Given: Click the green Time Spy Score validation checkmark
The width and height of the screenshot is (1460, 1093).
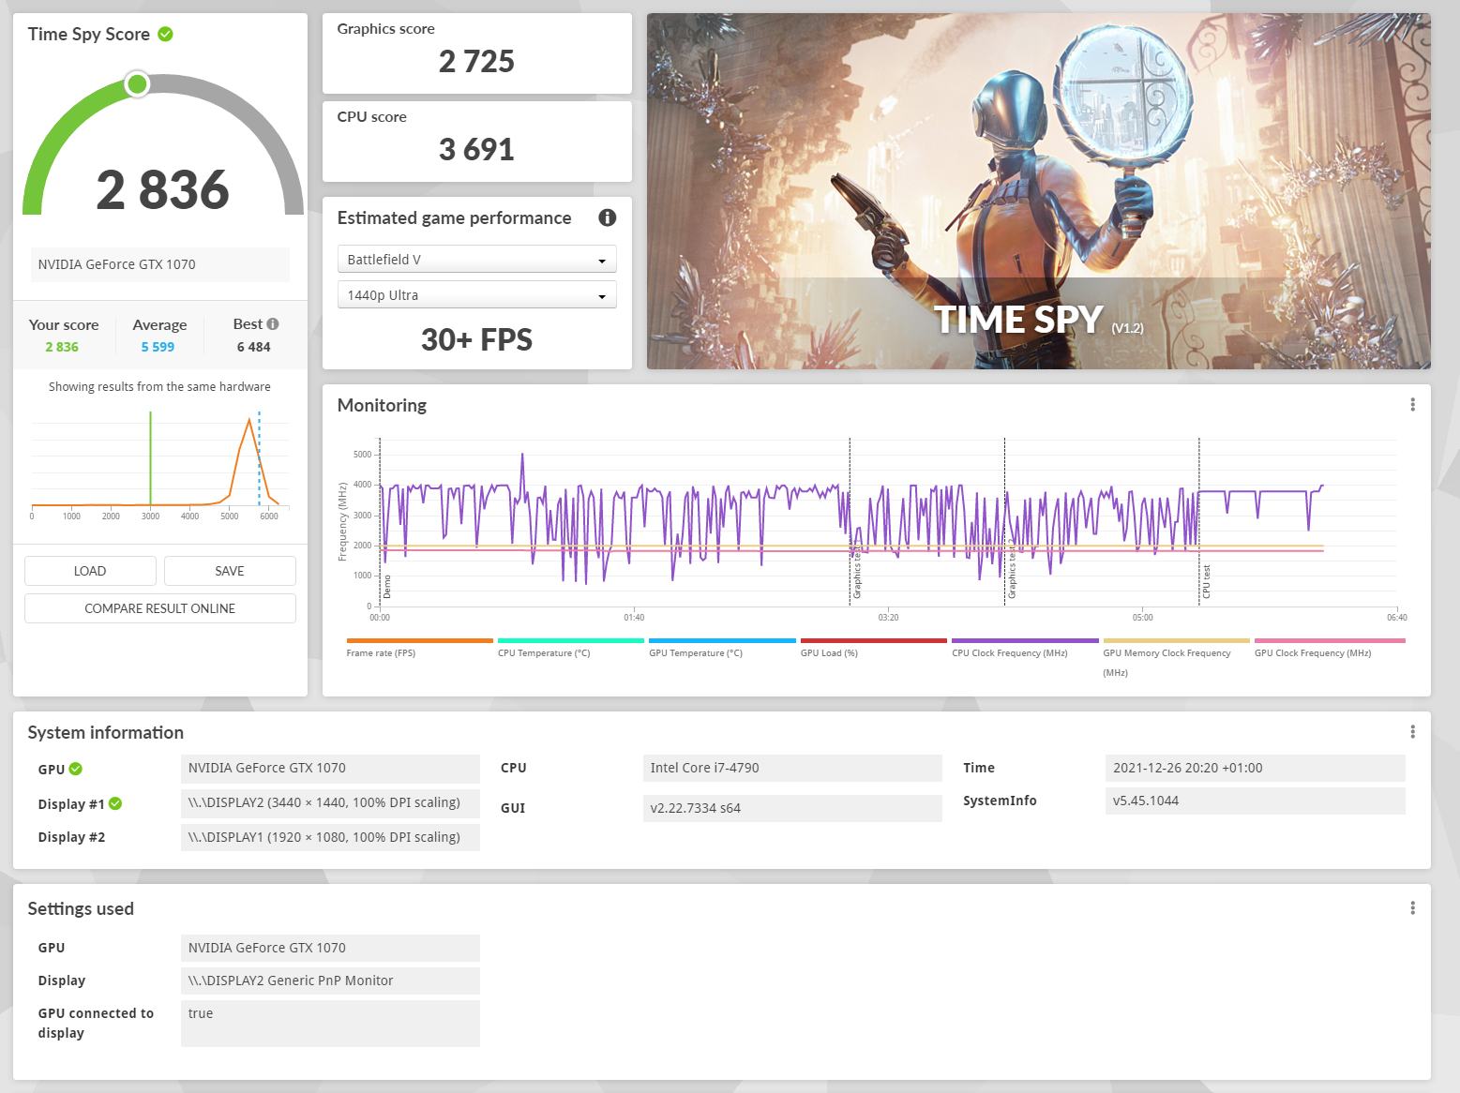Looking at the screenshot, I should (x=165, y=34).
